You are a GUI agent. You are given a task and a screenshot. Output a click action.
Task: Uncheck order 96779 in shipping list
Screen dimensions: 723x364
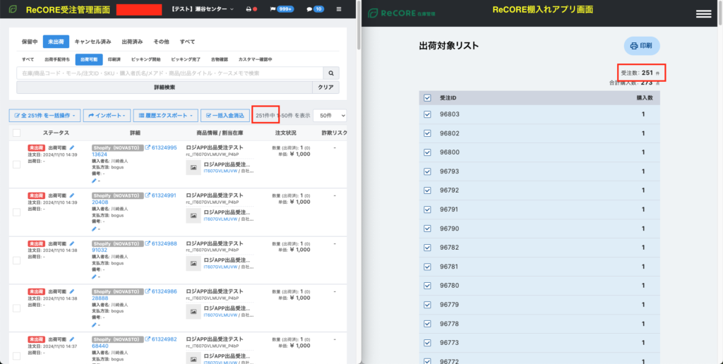pyautogui.click(x=427, y=305)
